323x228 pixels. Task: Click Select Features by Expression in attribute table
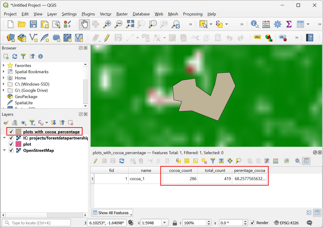[x=178, y=161]
